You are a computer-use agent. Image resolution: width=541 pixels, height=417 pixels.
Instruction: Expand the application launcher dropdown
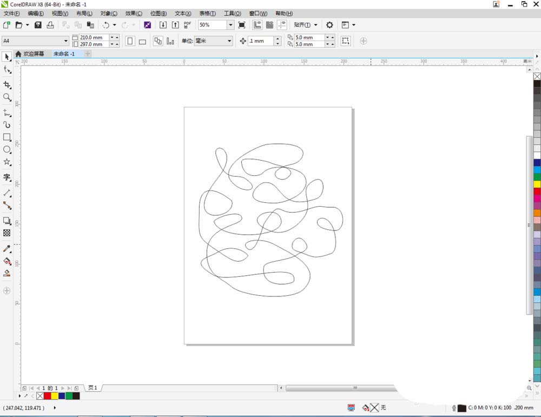click(x=354, y=25)
